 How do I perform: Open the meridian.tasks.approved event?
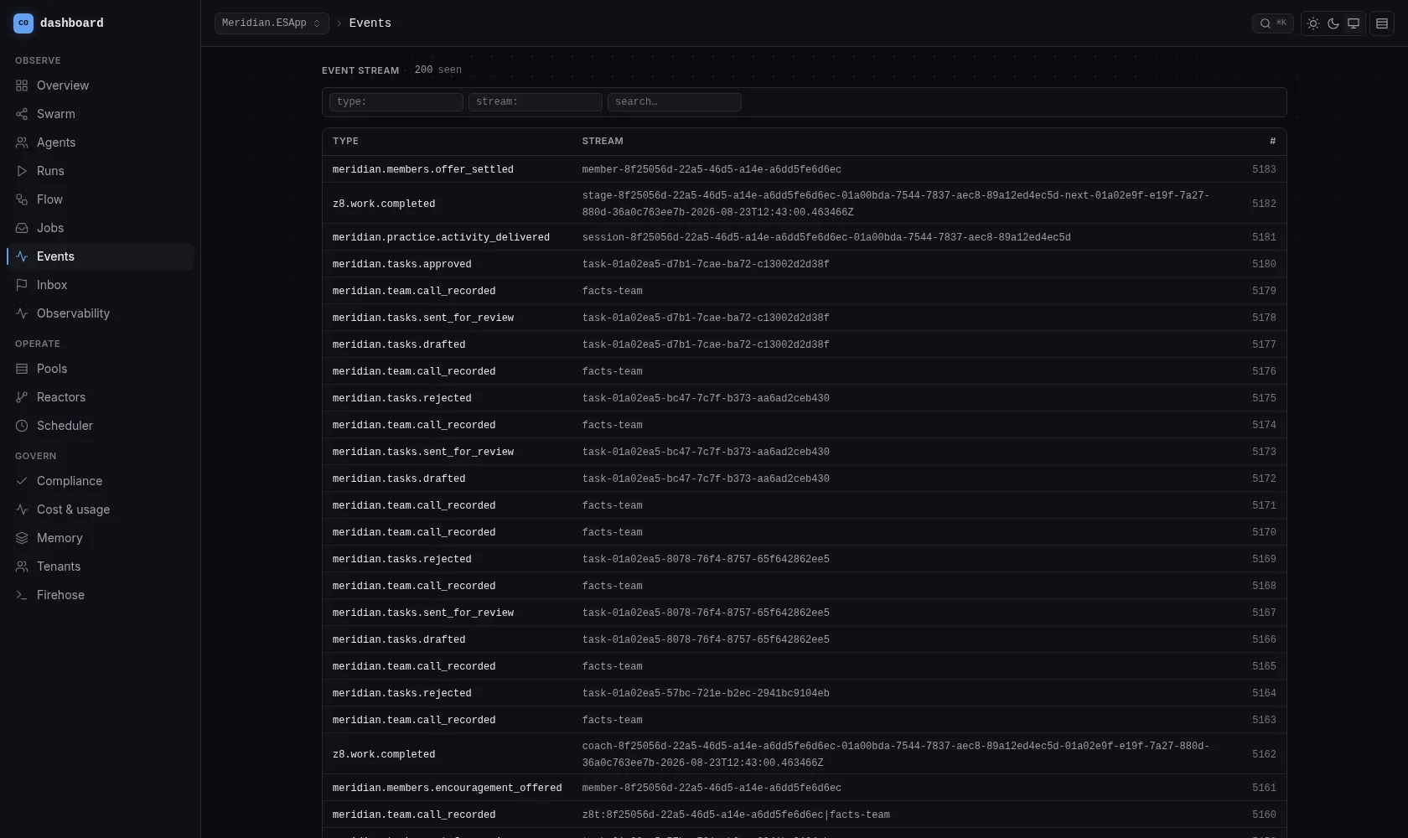coord(805,264)
